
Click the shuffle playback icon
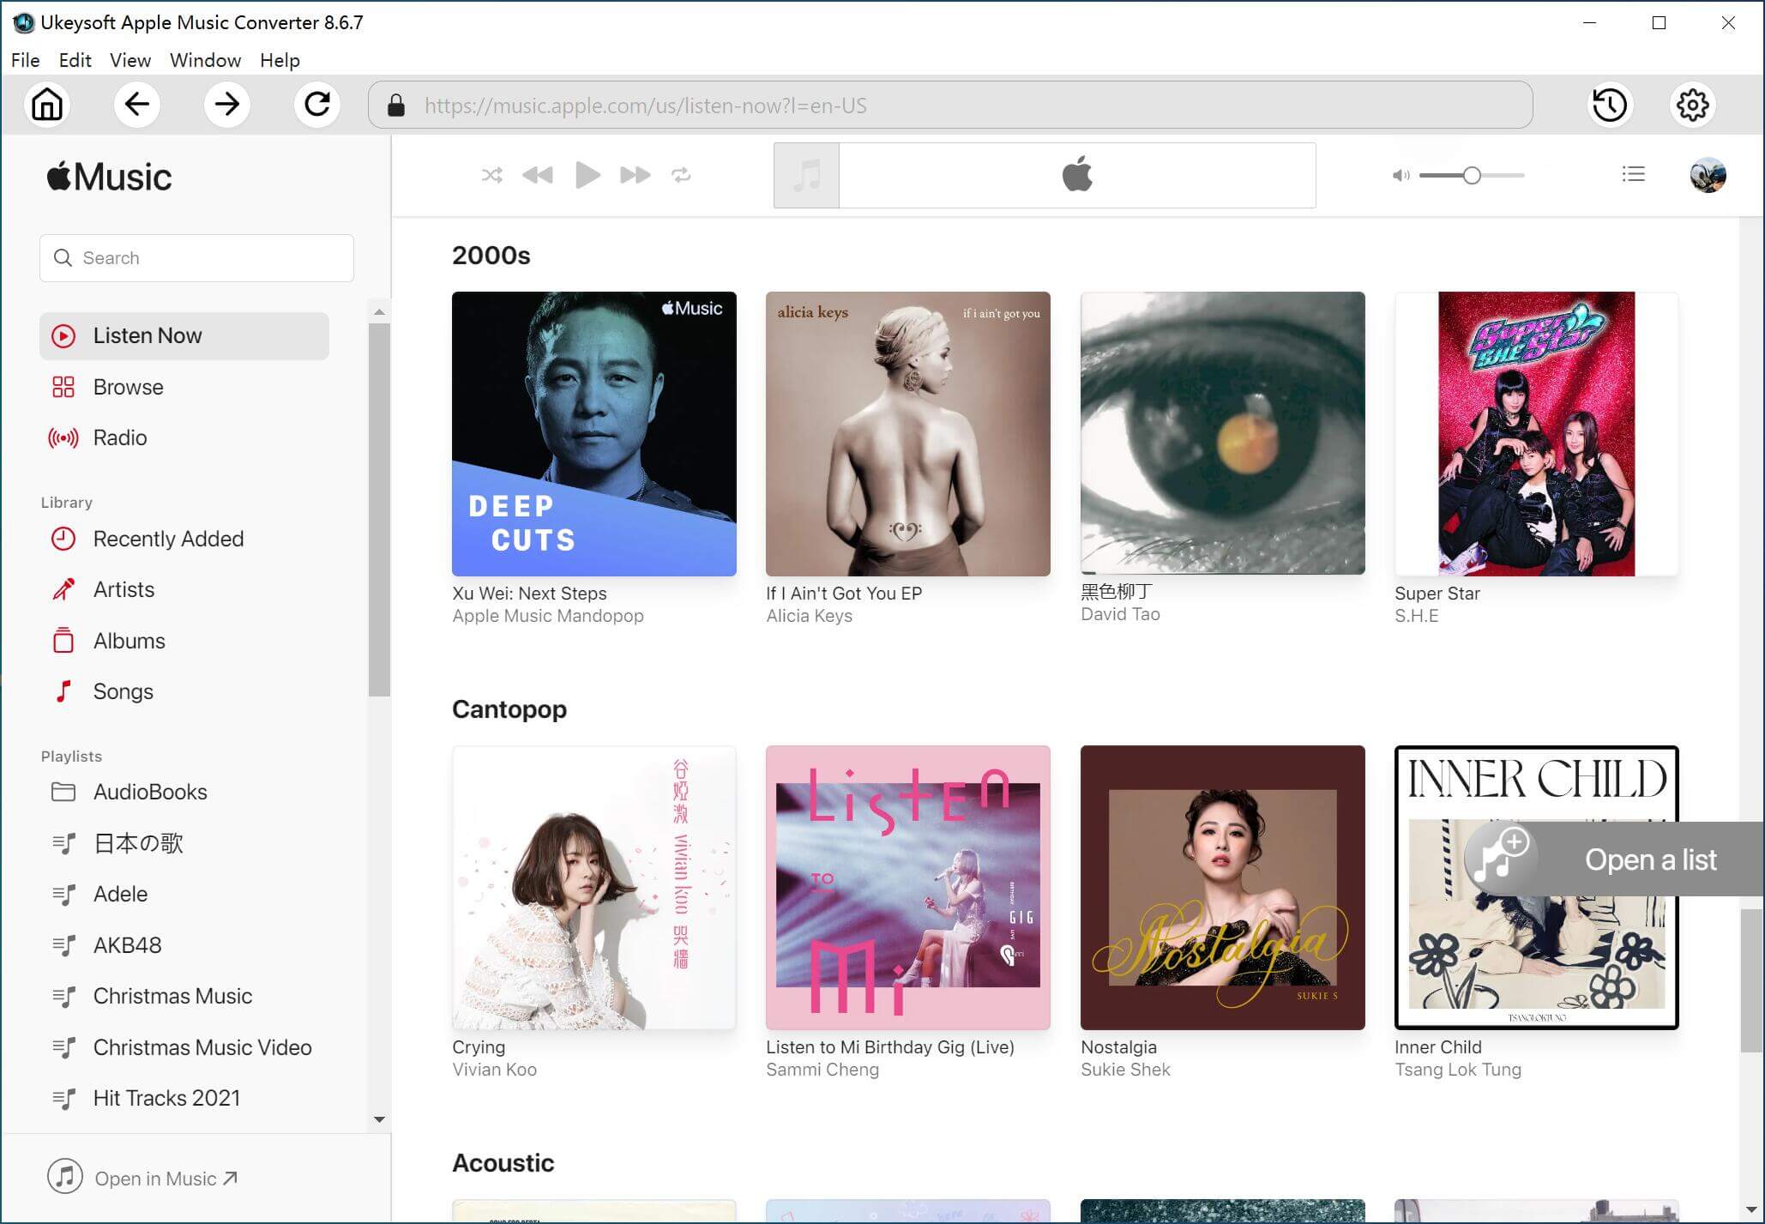click(492, 176)
